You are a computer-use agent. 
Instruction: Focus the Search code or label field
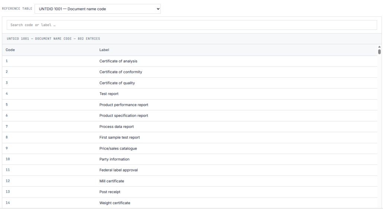192,25
